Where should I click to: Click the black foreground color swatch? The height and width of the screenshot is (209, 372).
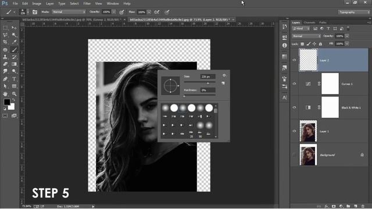[6, 102]
